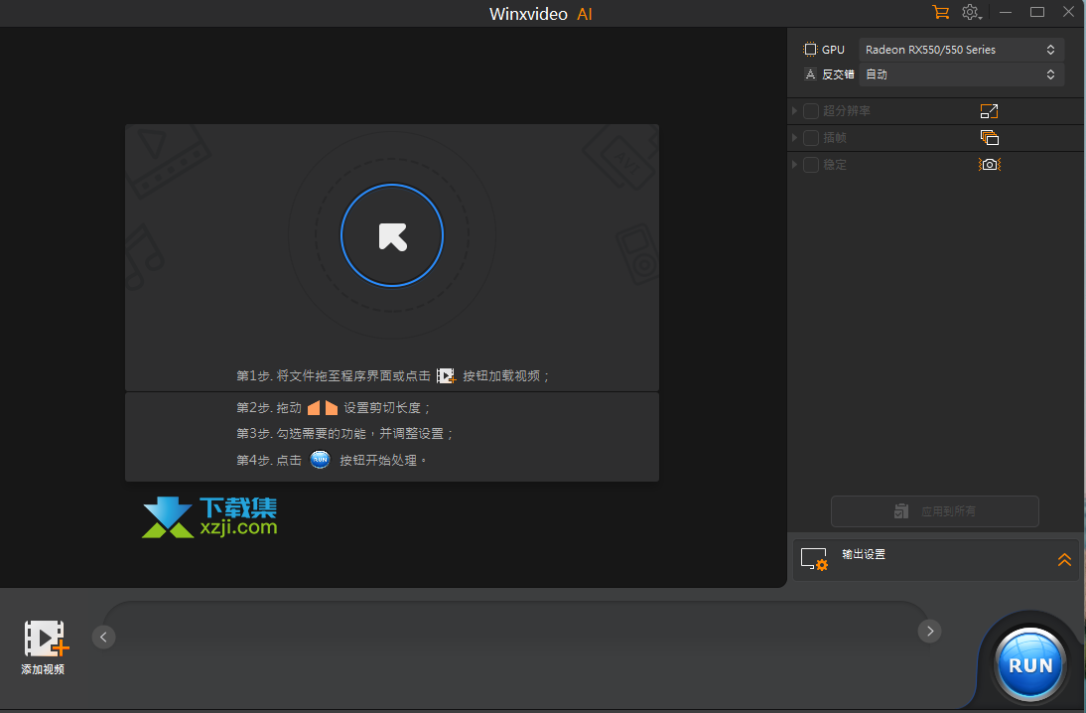Viewport: 1086px width, 713px height.
Task: Click the 添加视频 add video icon
Action: 46,639
